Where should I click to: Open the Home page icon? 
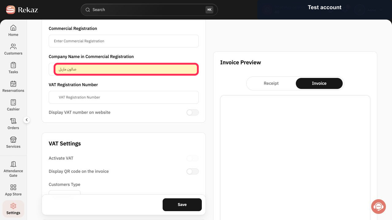tap(13, 28)
